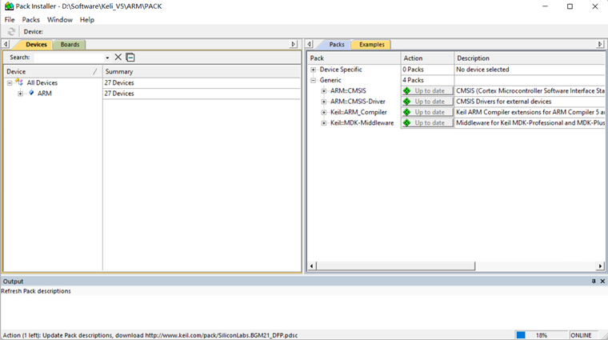Screen dimensions: 608x340
Task: Open the Help menu
Action: [87, 20]
